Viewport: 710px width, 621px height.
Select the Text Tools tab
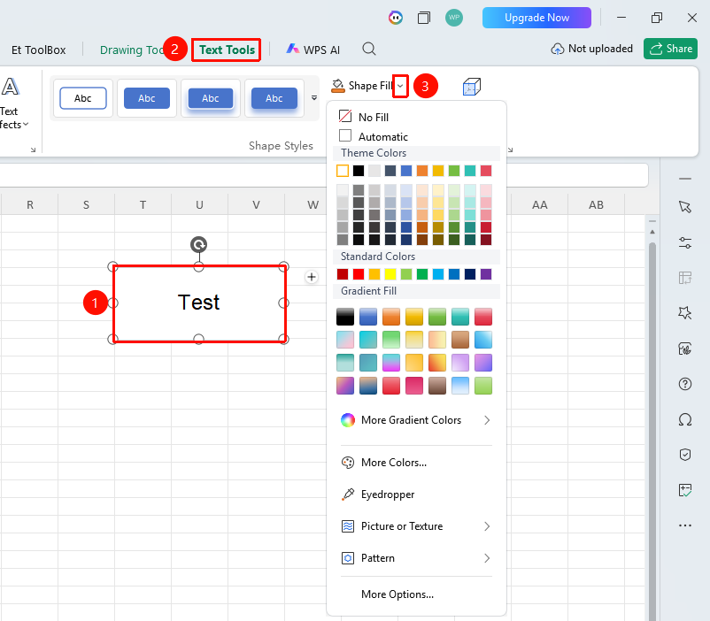227,50
